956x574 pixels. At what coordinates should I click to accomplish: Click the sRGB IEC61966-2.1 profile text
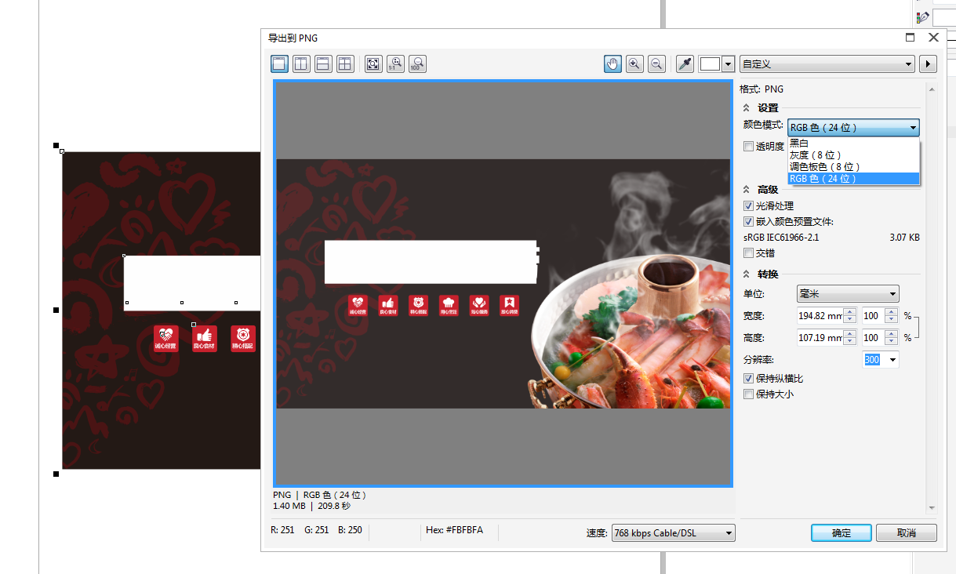point(781,238)
